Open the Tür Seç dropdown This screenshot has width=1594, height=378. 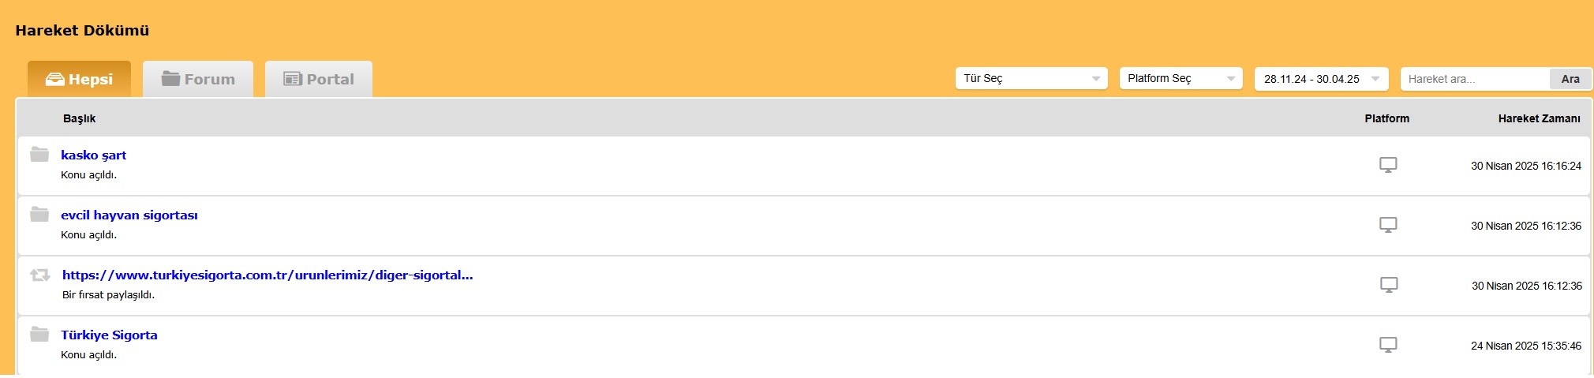[x=1031, y=78]
